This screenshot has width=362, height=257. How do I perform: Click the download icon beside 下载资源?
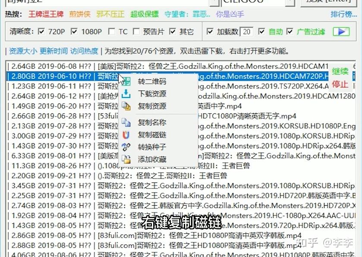click(x=126, y=94)
